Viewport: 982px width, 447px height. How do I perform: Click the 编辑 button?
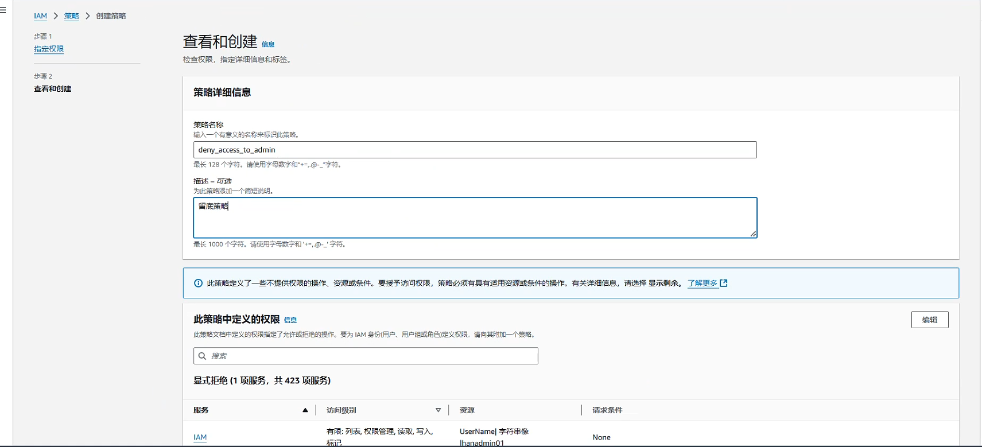click(930, 320)
